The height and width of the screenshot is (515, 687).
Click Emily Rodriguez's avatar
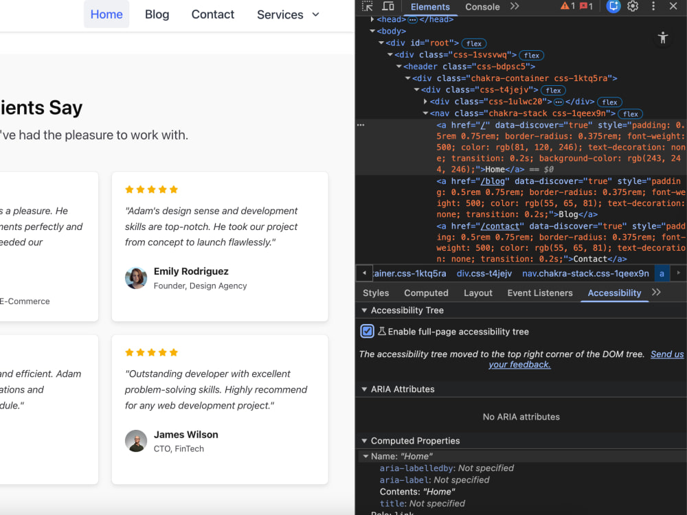(136, 278)
